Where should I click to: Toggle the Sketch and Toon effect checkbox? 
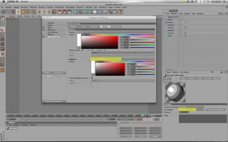pos(43,37)
